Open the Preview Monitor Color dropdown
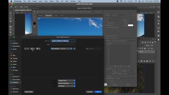Image resolution: width=169 pixels, height=95 pixels. (123, 38)
